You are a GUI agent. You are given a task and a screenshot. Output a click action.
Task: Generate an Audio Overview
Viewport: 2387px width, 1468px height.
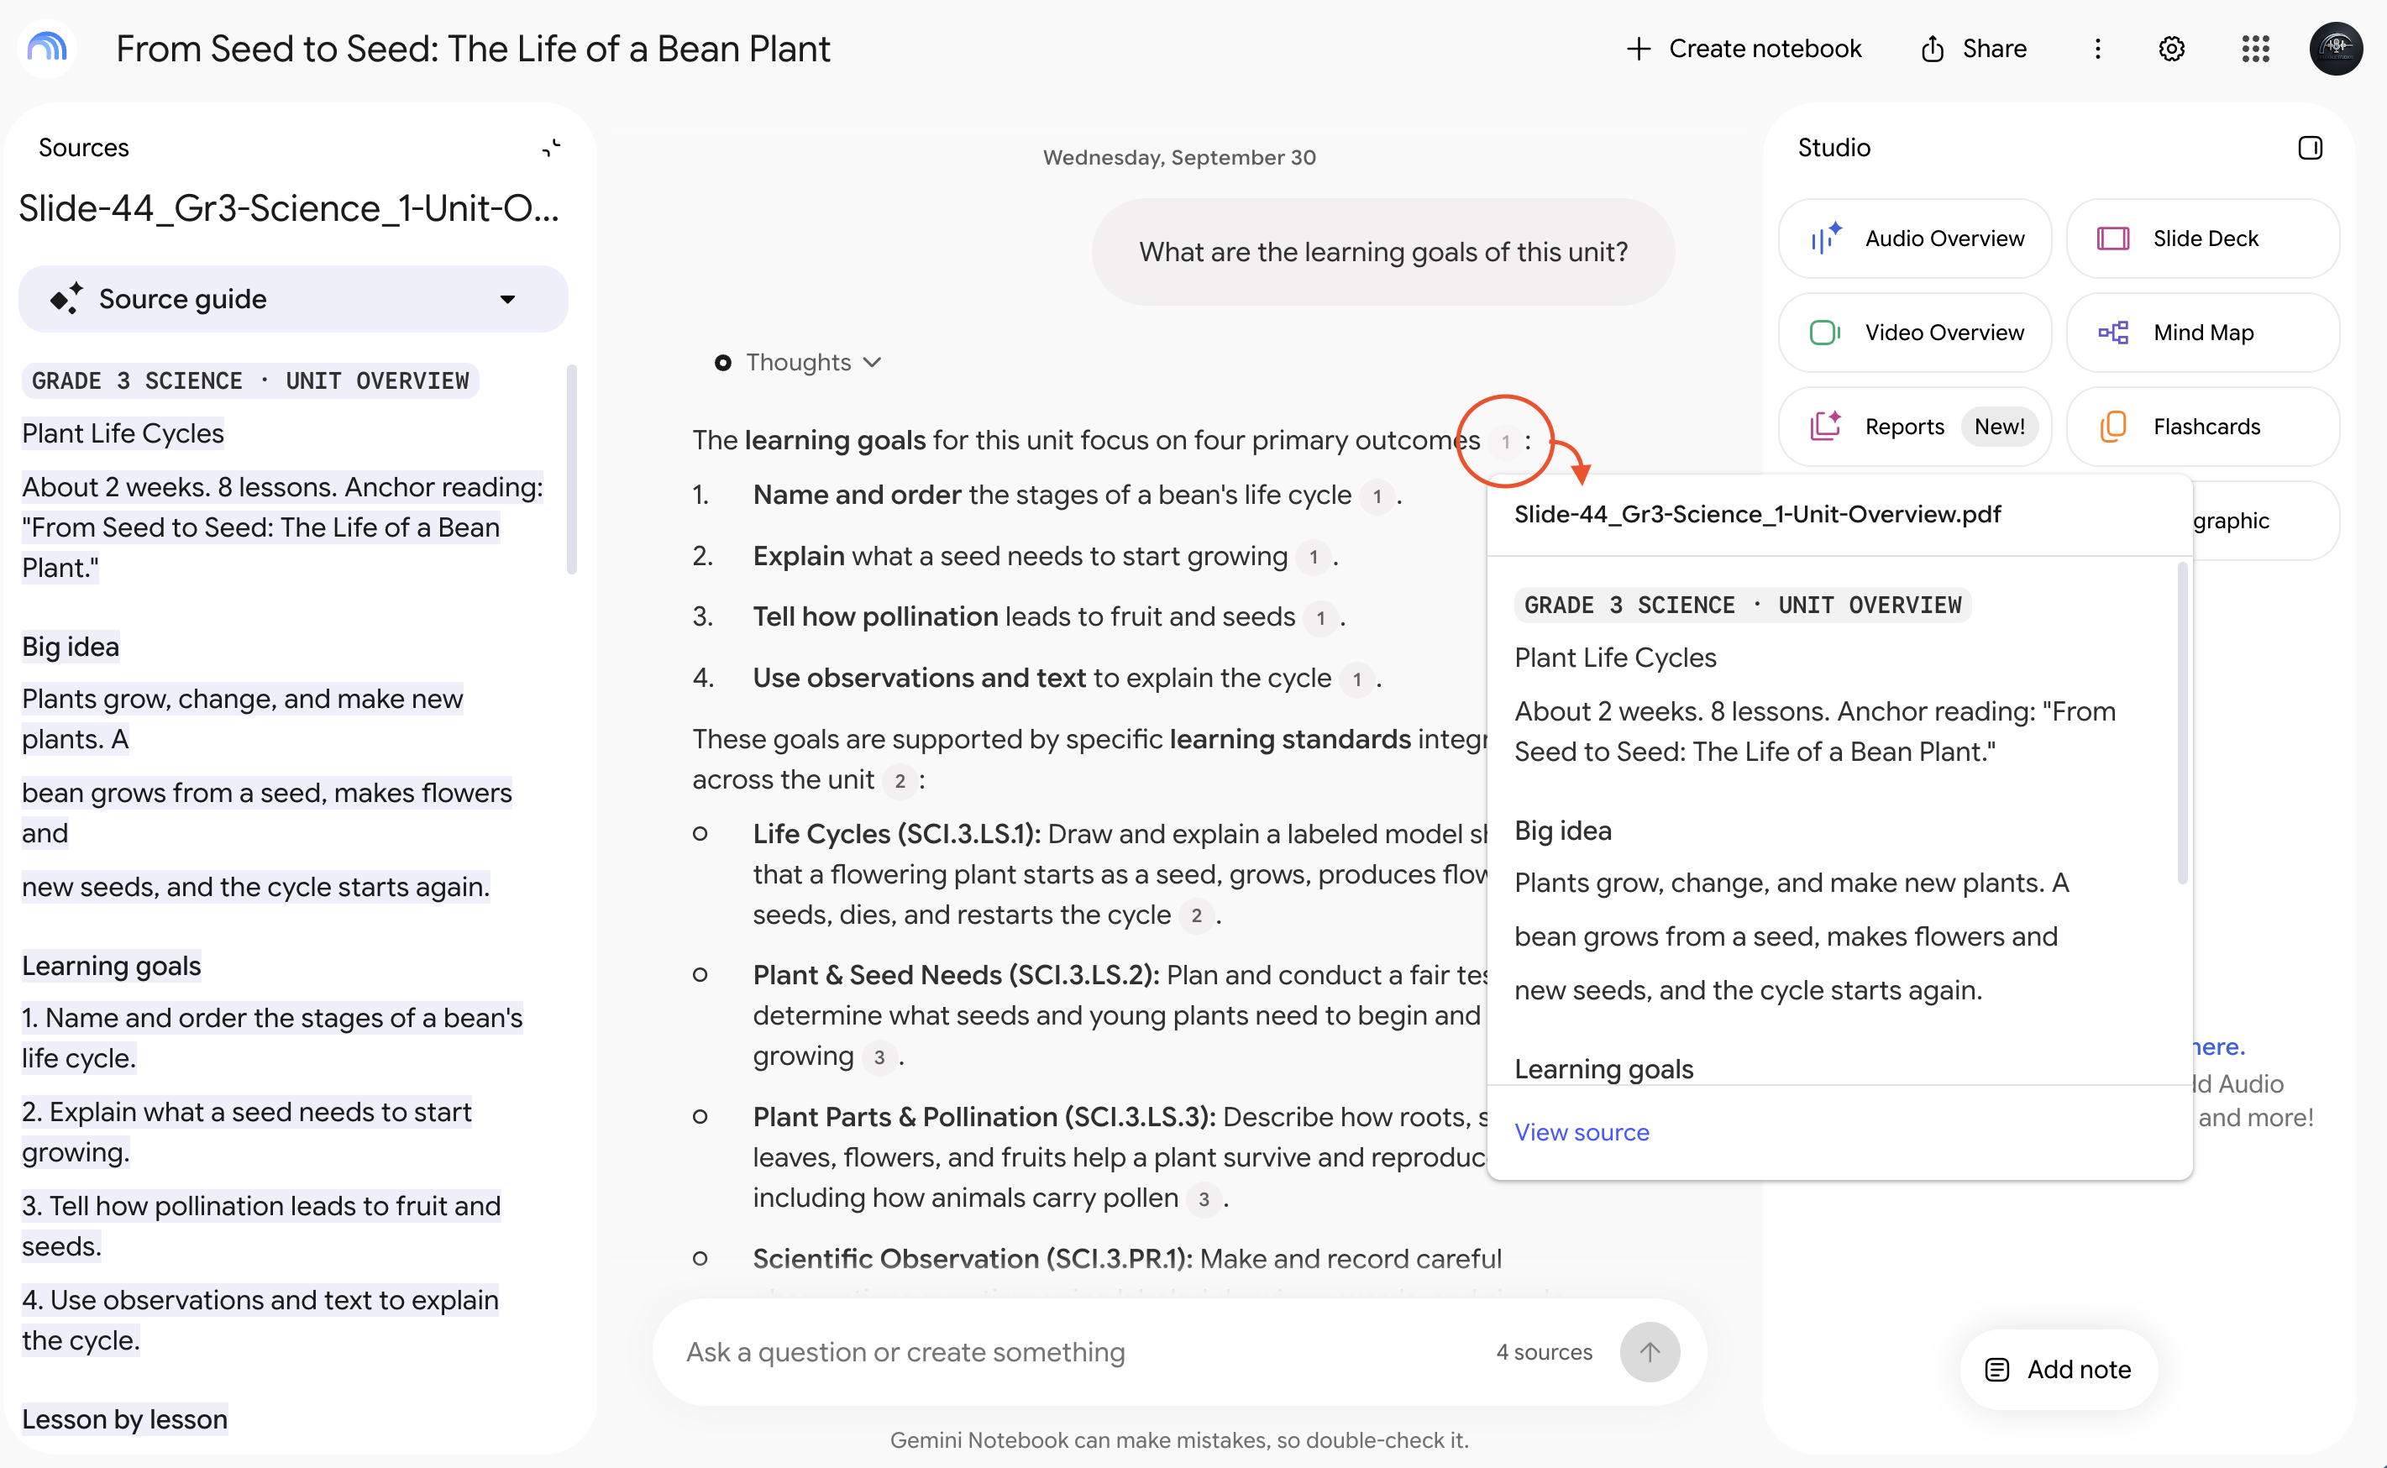click(x=1914, y=239)
